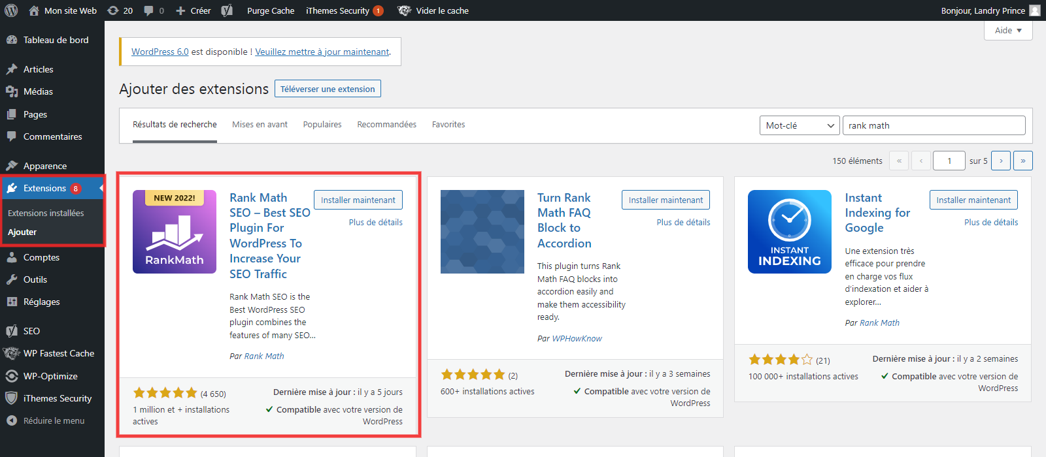Click the cheetah icon beside Vider le cache
Screen dimensions: 1046x457
point(404,10)
